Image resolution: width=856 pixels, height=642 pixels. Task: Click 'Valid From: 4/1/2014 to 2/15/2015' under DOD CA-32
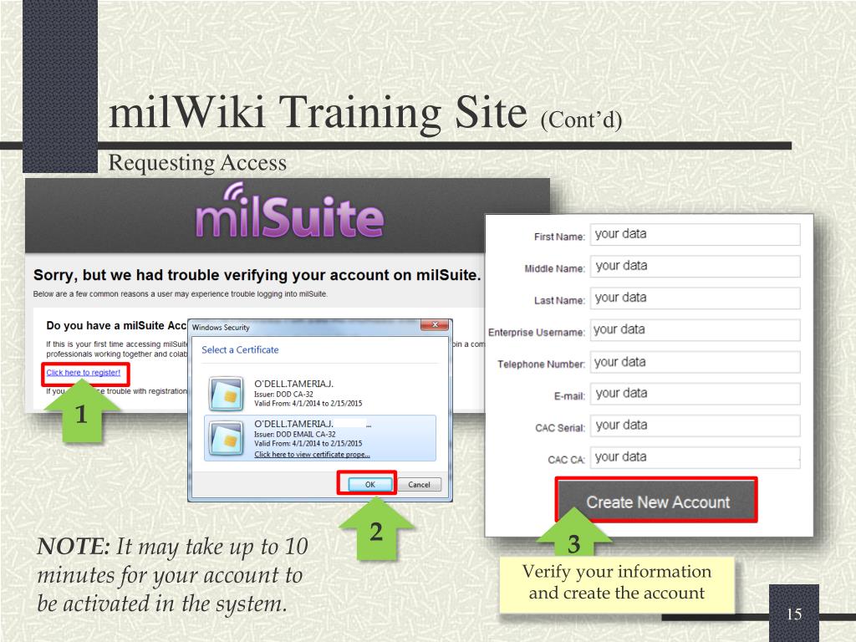[308, 404]
